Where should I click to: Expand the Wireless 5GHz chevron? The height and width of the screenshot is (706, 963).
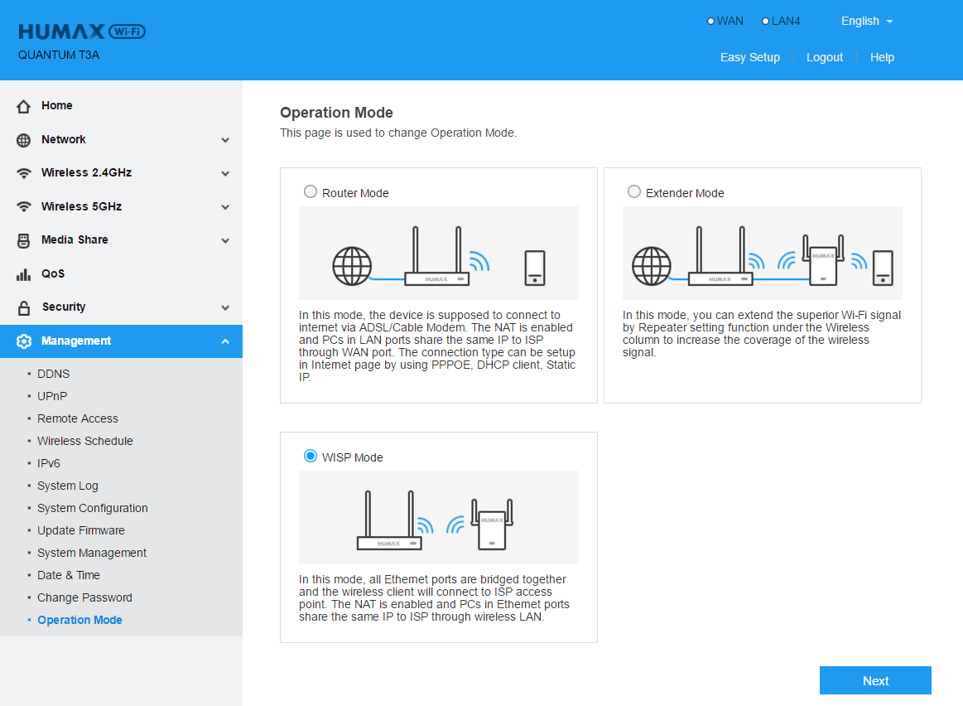[x=225, y=207]
